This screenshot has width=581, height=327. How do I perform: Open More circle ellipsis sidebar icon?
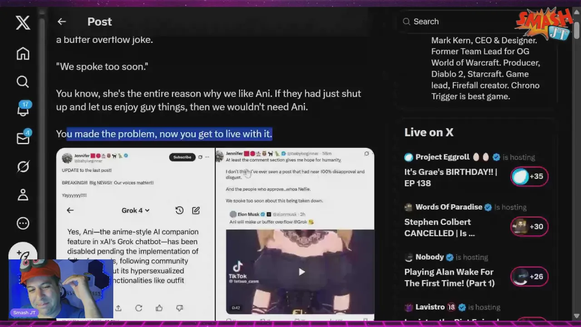pos(23,223)
